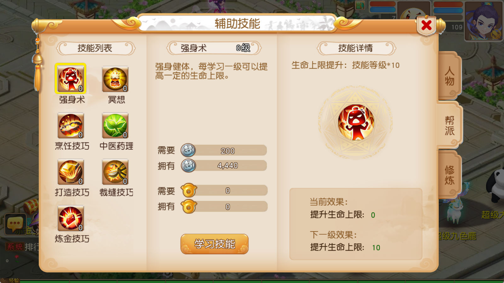
Task: Tap the silver coin icon beside 需要 200
Action: (x=188, y=150)
